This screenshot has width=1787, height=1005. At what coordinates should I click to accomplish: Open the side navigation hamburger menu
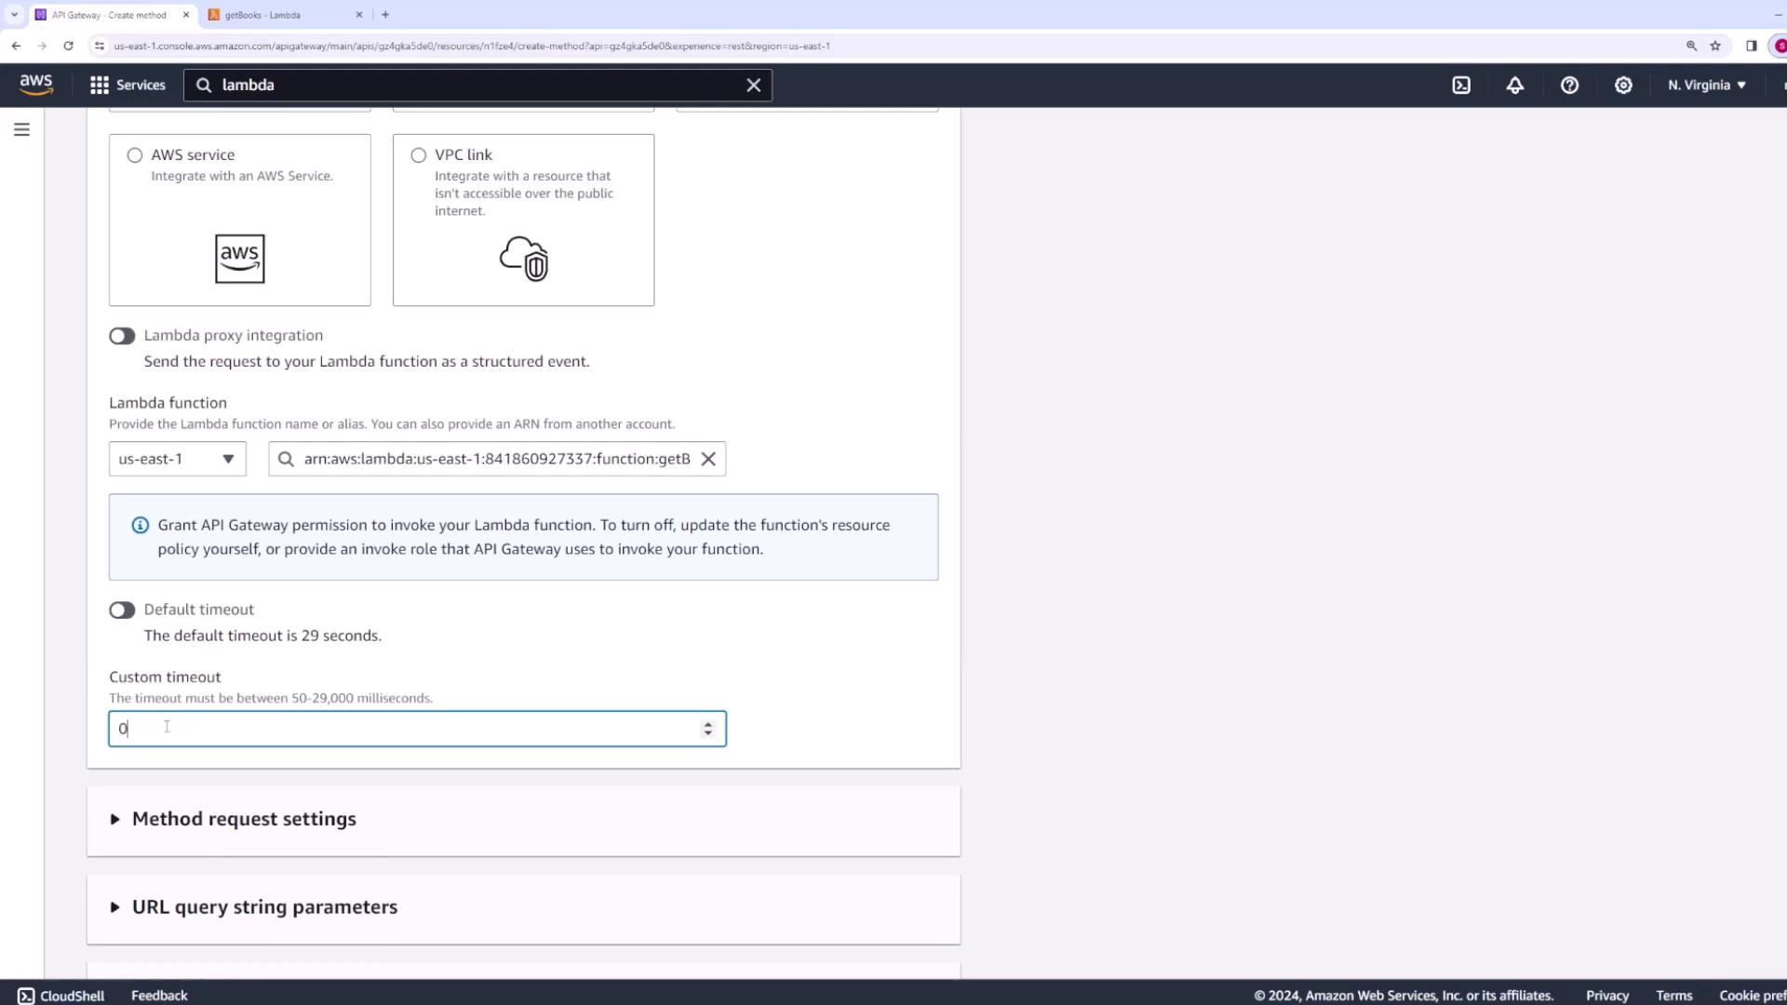click(21, 129)
